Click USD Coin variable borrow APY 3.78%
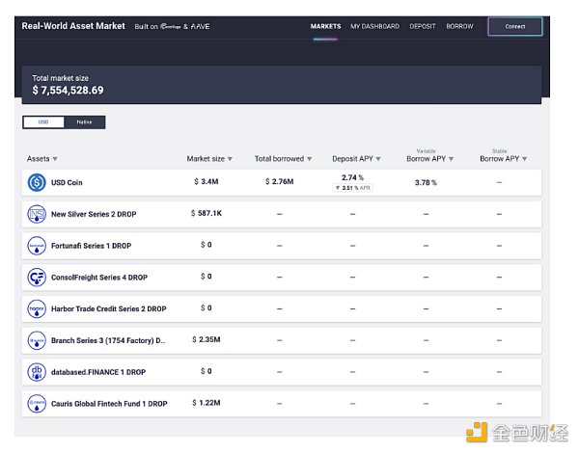The image size is (579, 453). coord(426,182)
